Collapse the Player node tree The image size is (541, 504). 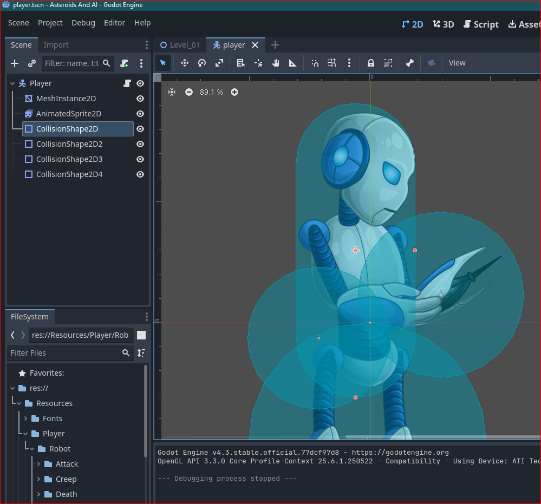pos(12,83)
